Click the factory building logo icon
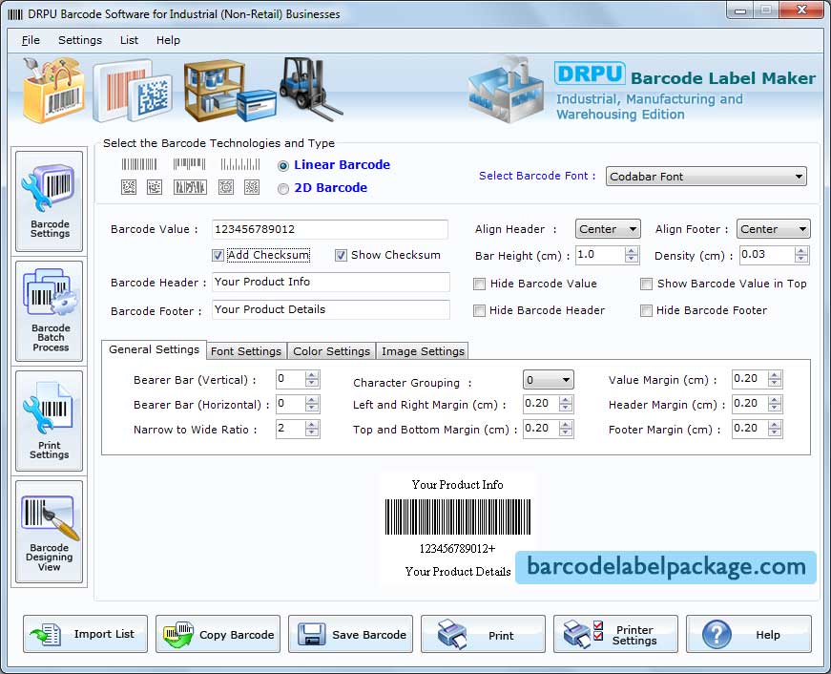 (506, 90)
